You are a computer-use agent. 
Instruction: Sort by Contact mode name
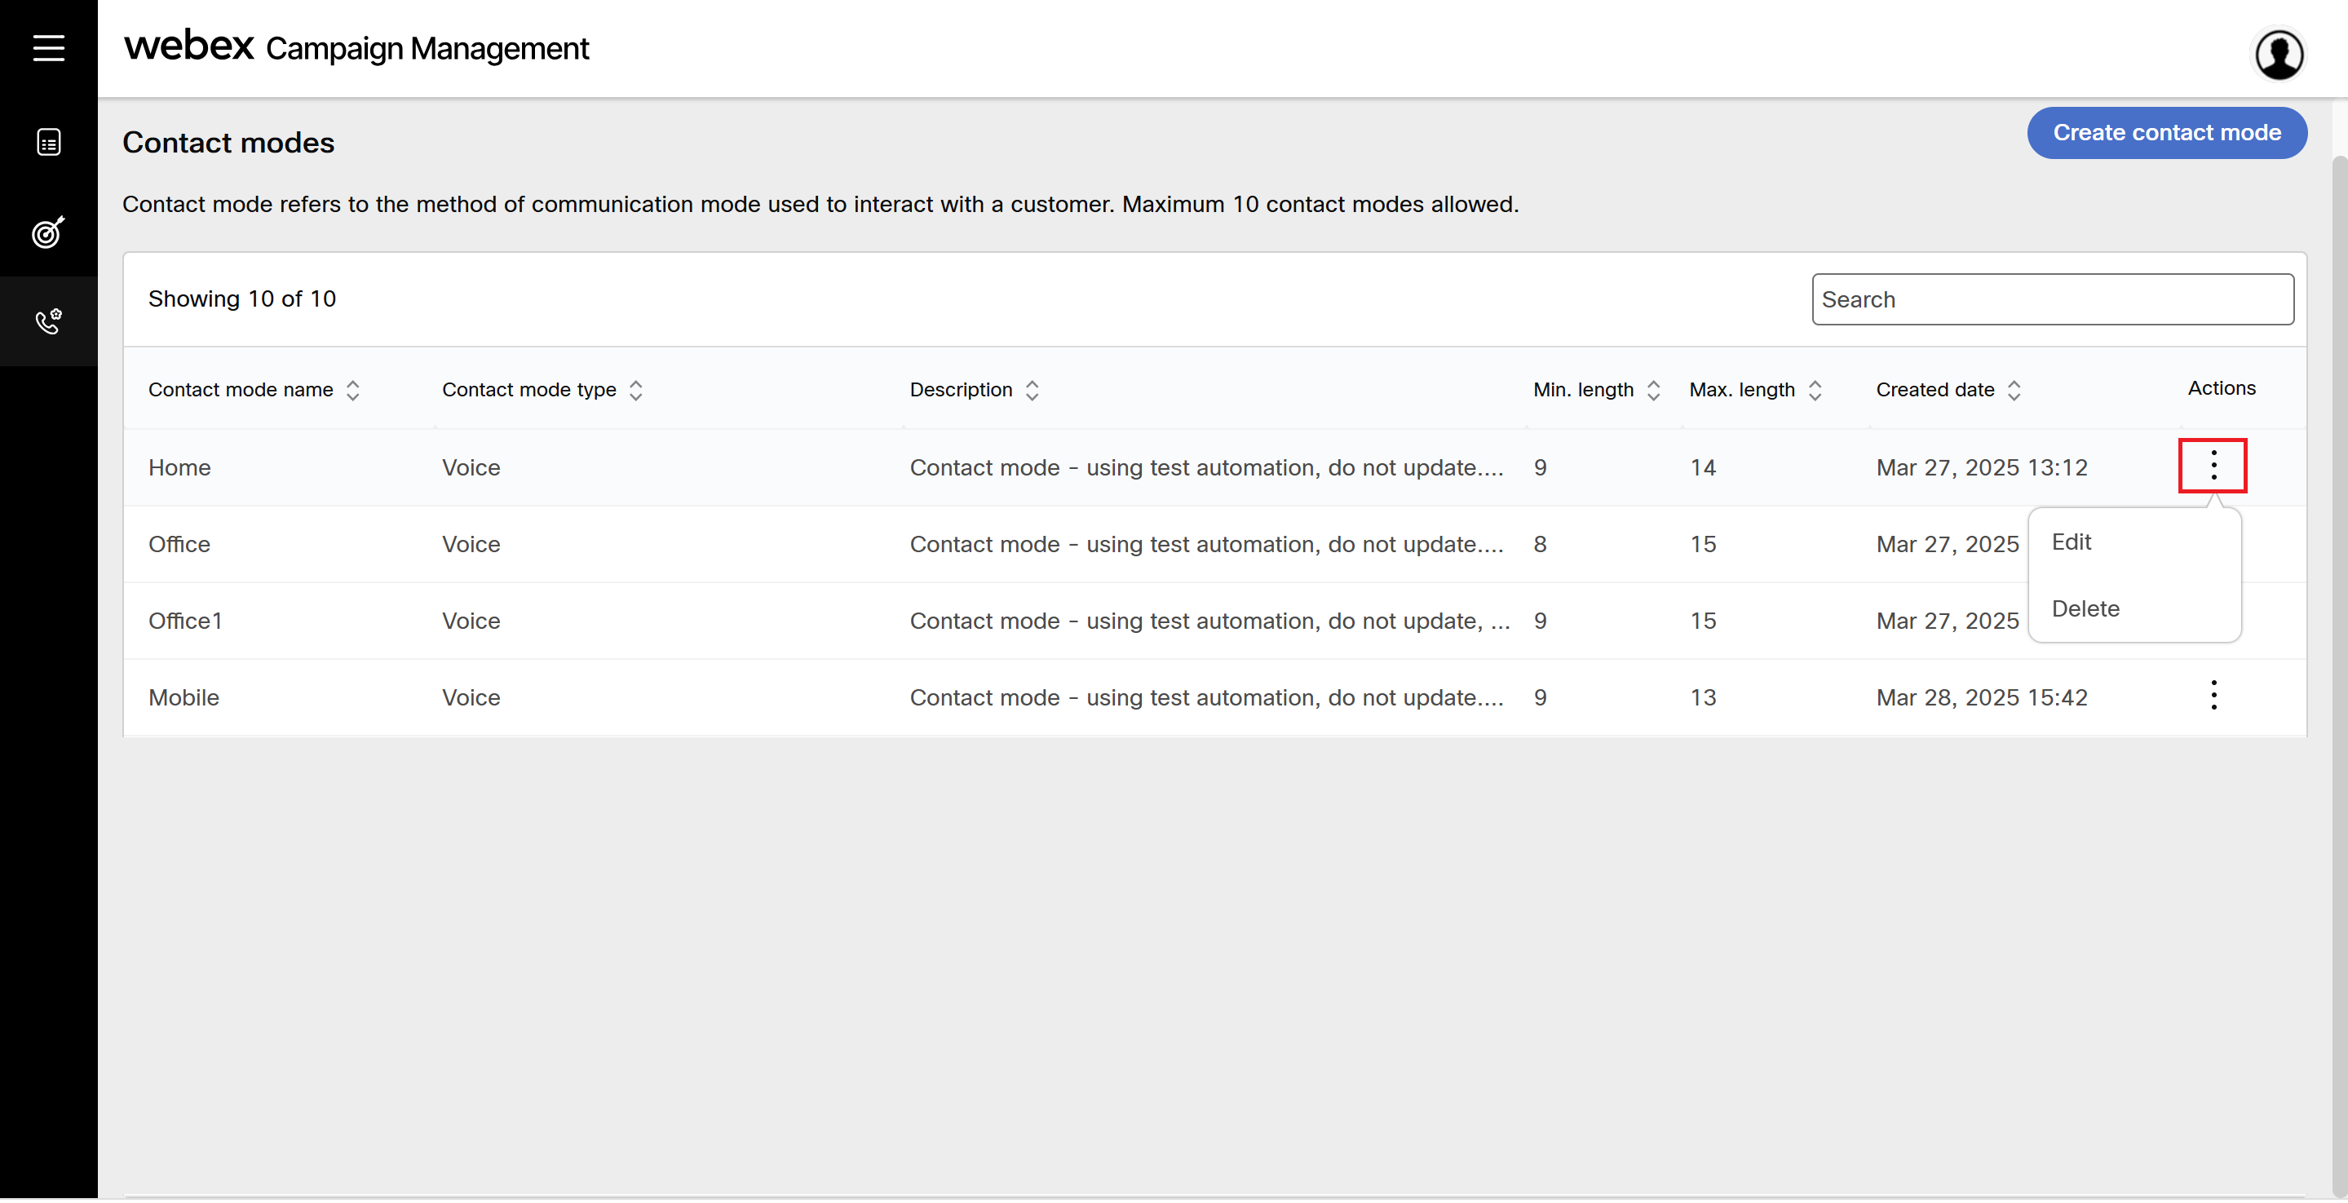[x=353, y=390]
